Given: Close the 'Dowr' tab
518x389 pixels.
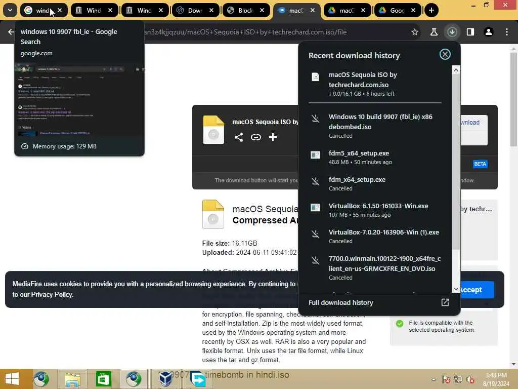Looking at the screenshot, I should click(211, 10).
